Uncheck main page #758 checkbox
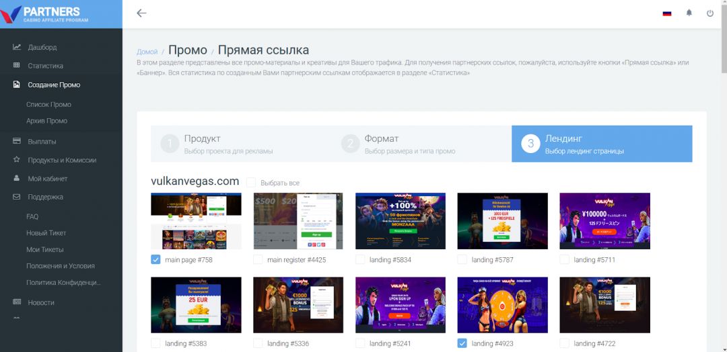The width and height of the screenshot is (727, 352). coord(155,259)
